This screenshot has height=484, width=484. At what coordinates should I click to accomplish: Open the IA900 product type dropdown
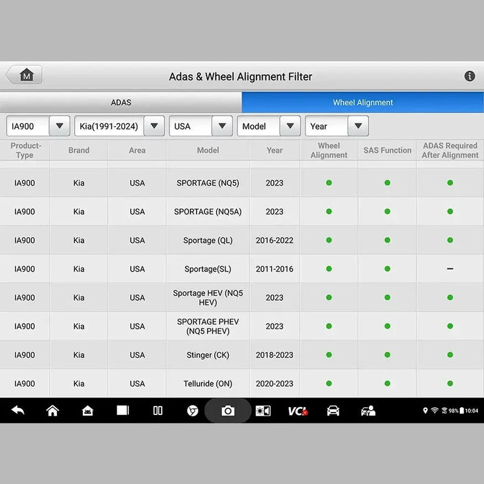38,126
